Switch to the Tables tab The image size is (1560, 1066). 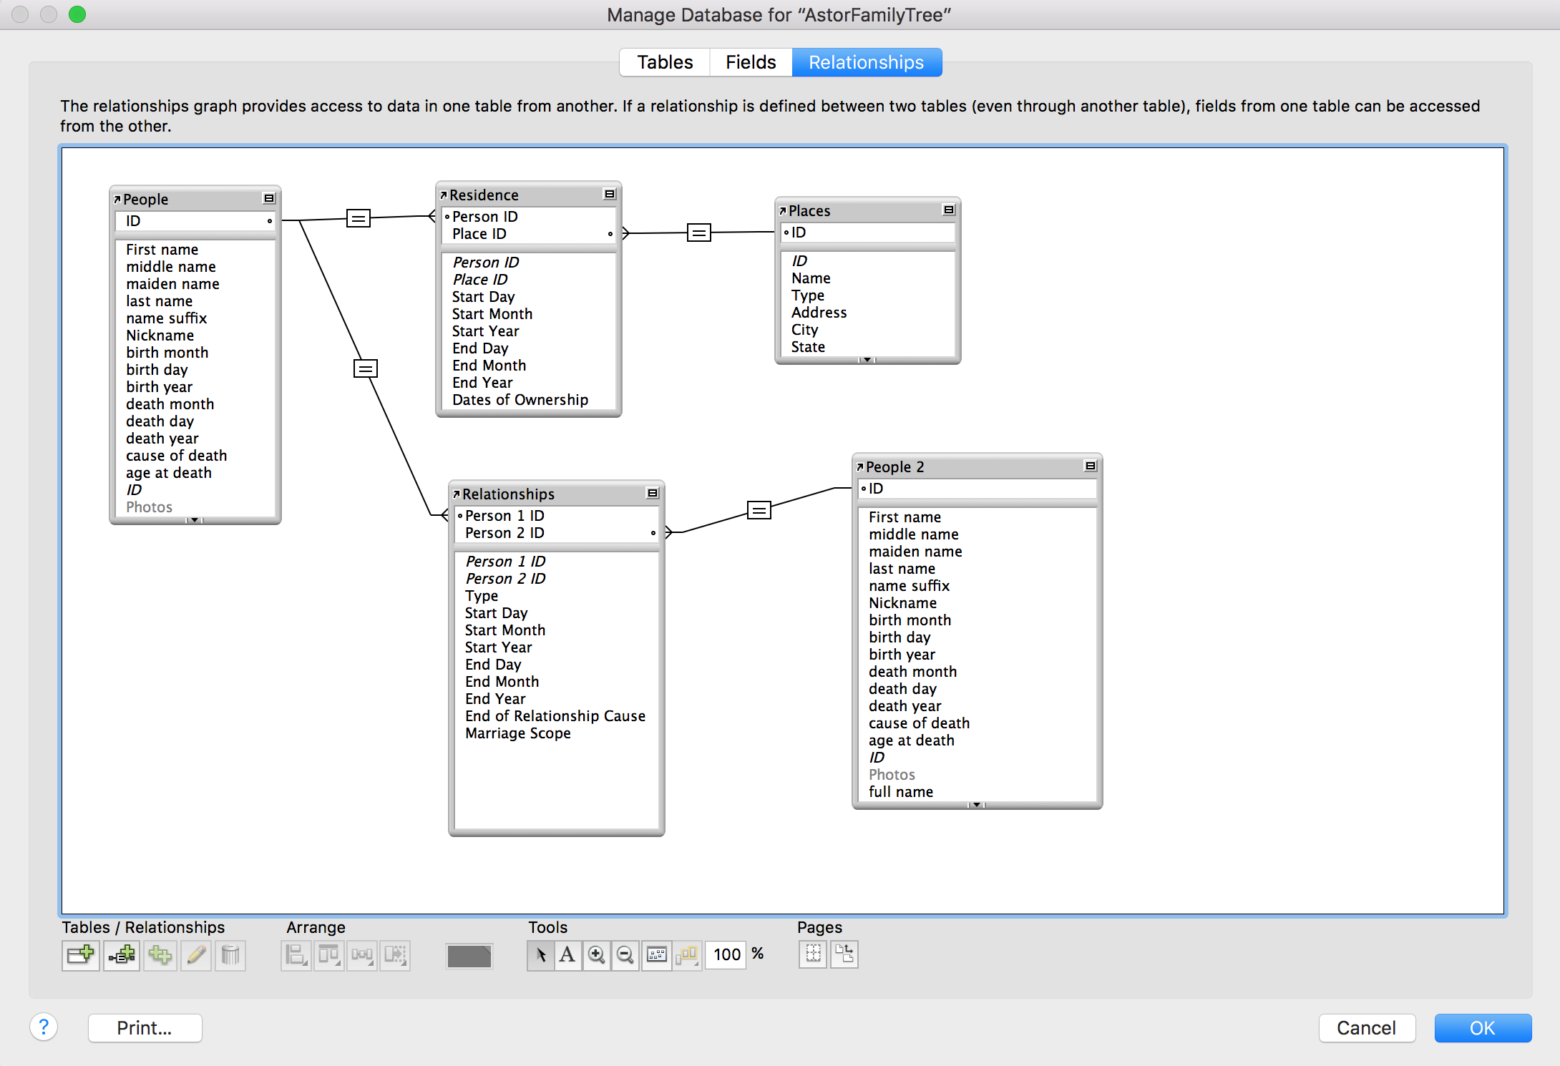pos(665,62)
